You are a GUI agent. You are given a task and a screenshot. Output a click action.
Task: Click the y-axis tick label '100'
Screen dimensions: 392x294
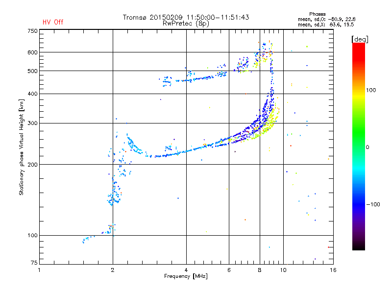[32, 236]
